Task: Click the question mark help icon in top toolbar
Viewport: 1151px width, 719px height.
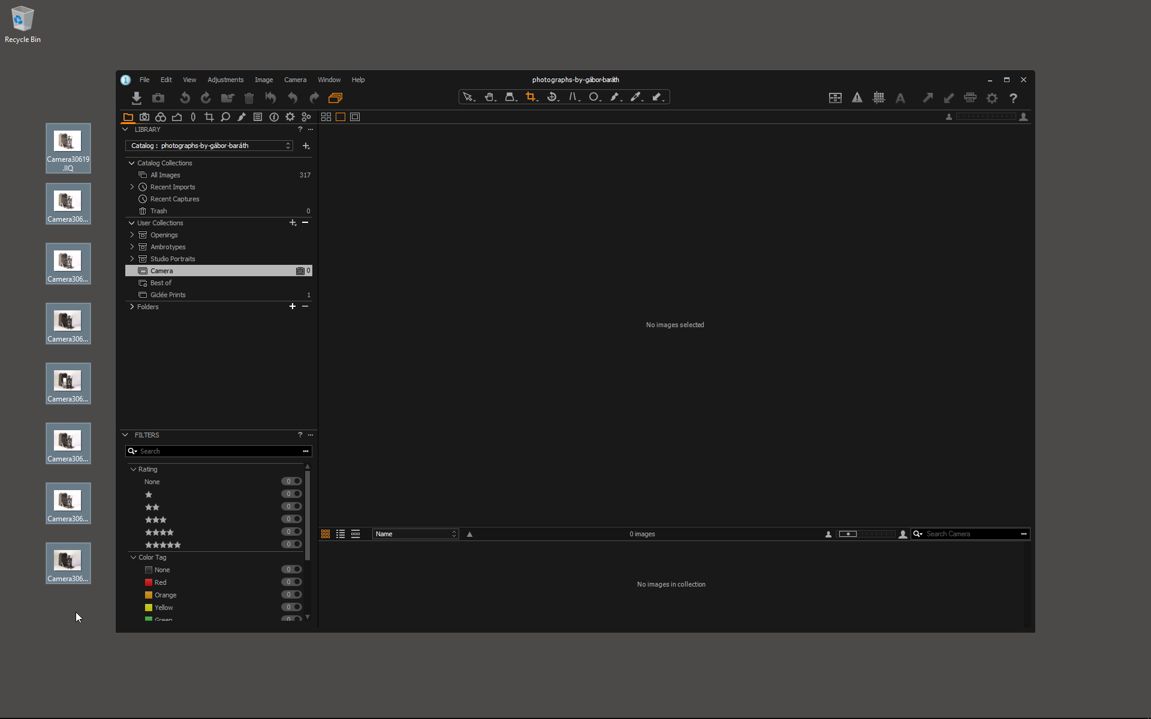Action: click(x=1013, y=98)
